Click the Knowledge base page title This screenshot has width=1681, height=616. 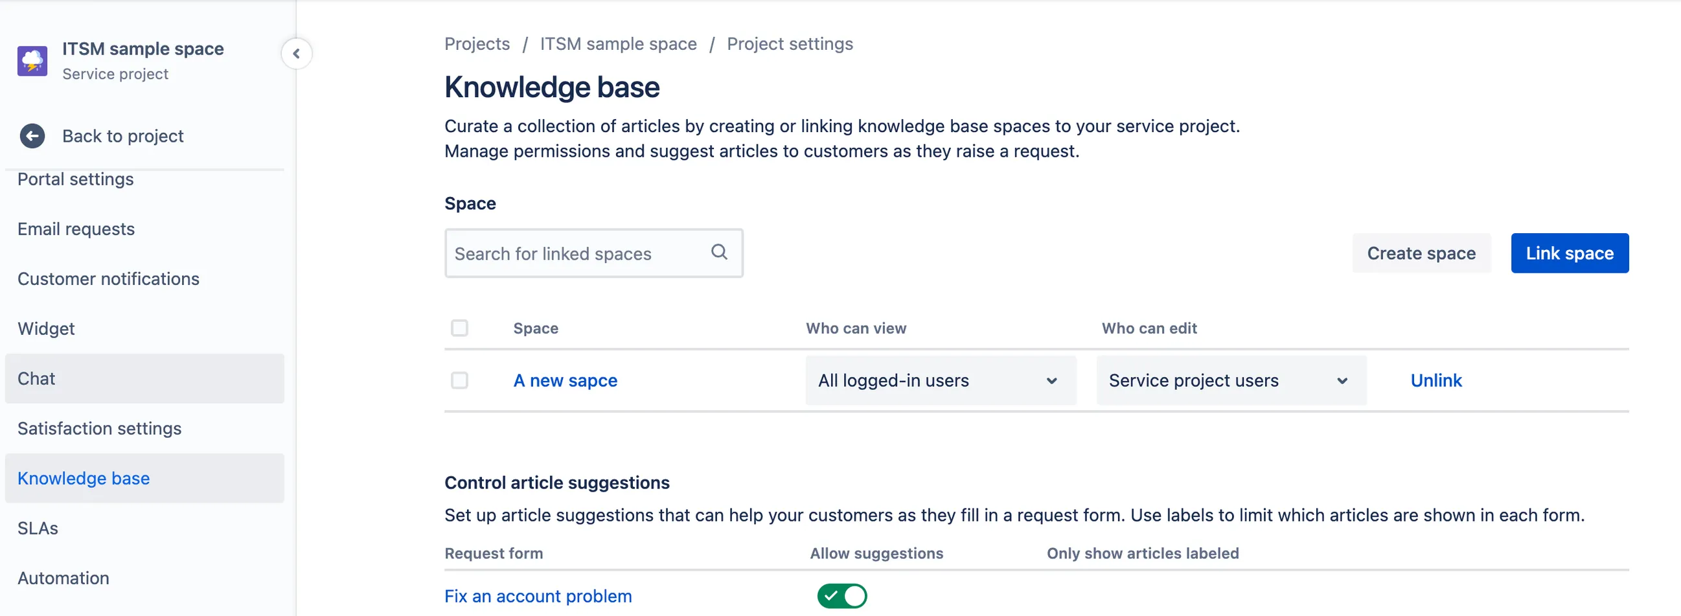click(x=552, y=87)
